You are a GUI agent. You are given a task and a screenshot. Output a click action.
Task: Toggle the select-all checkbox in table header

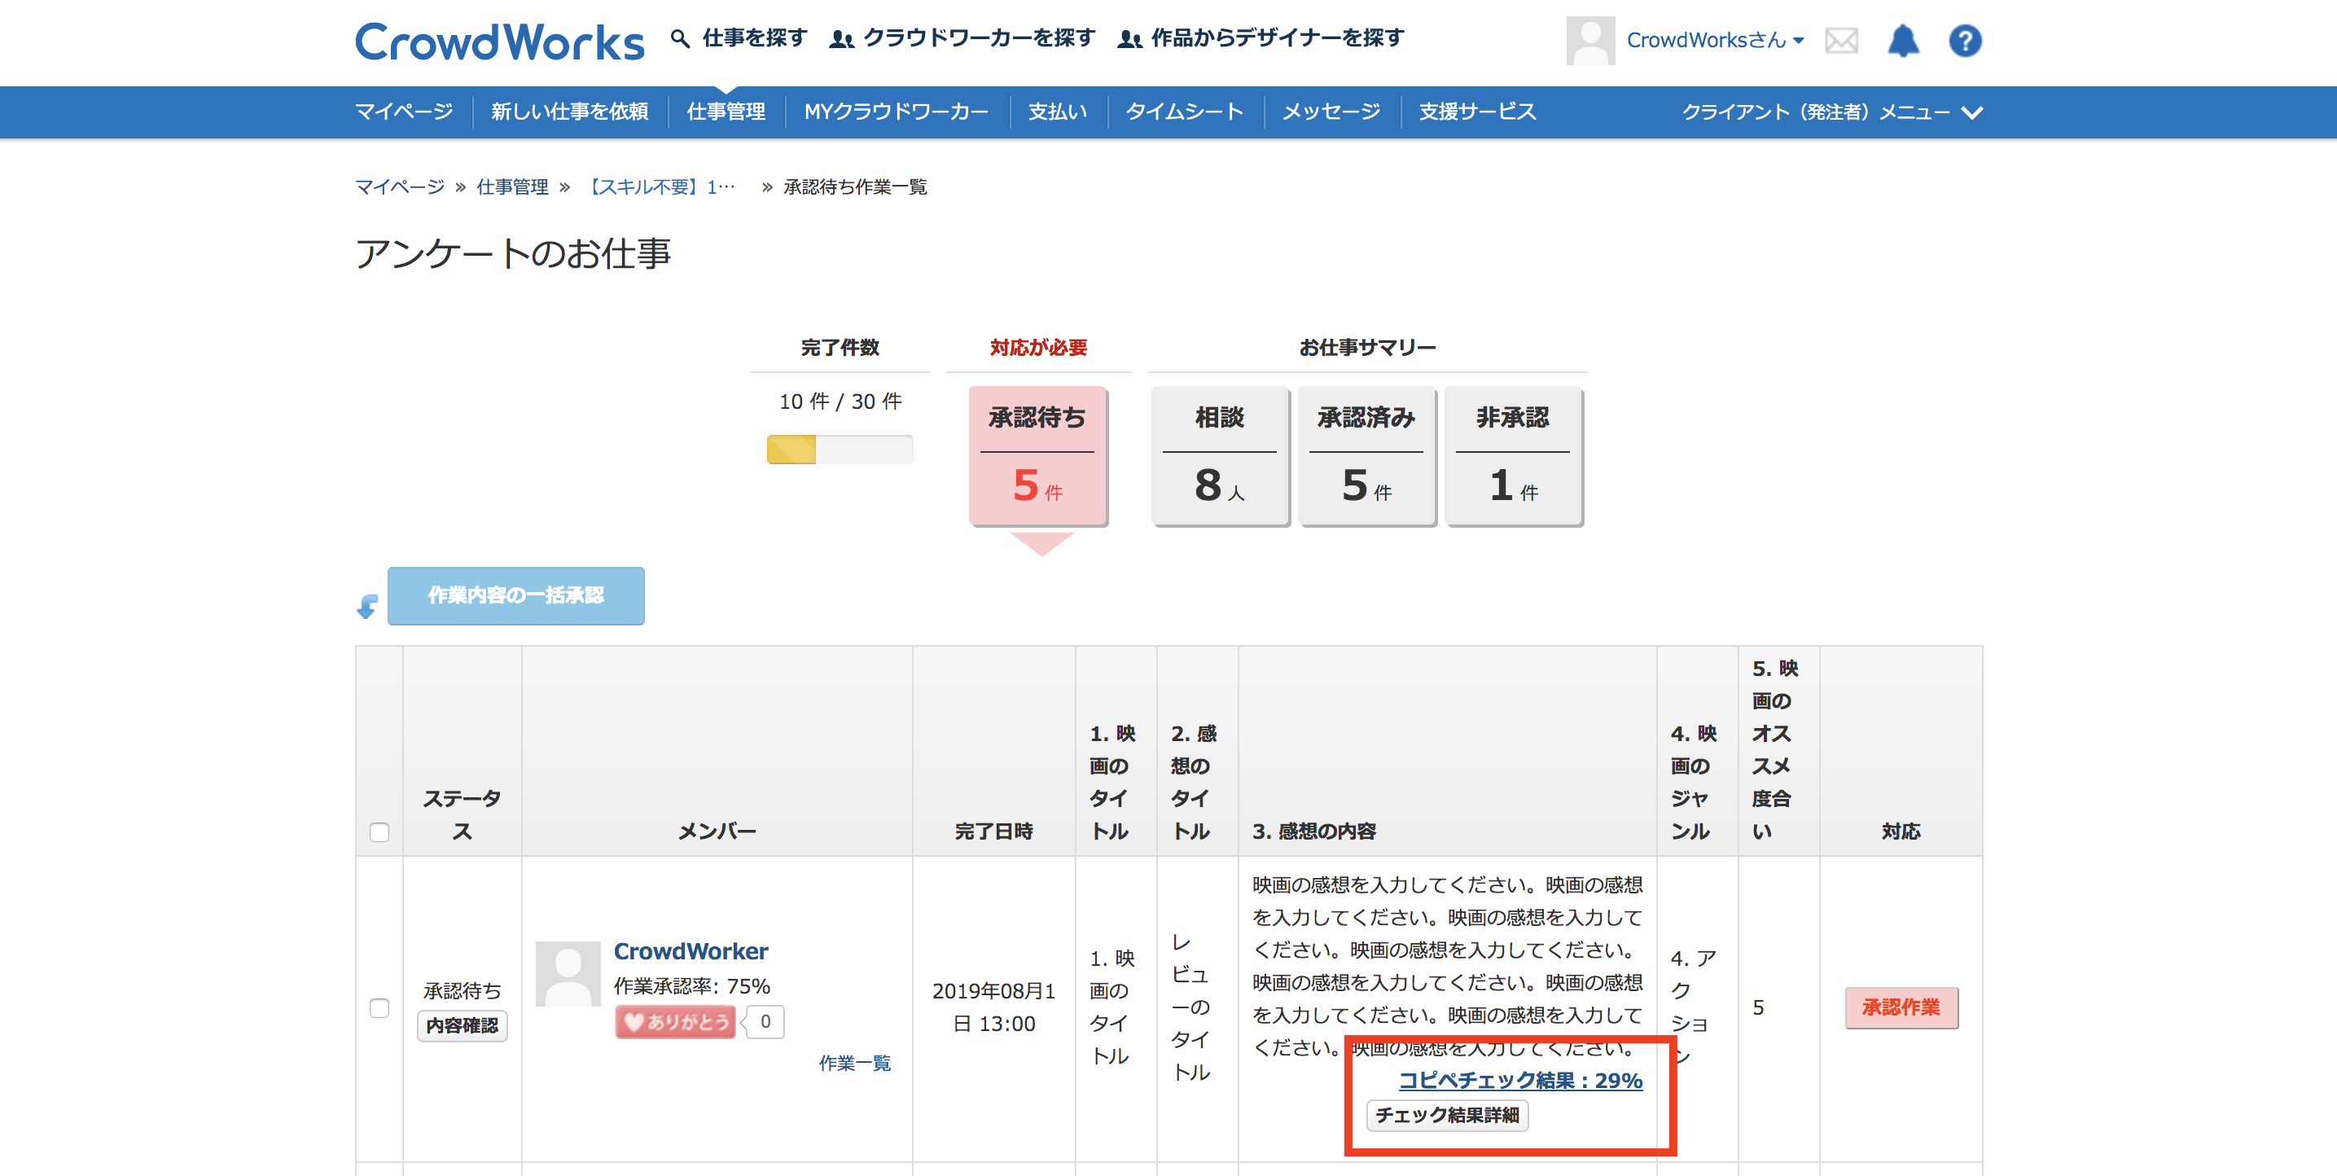(379, 832)
